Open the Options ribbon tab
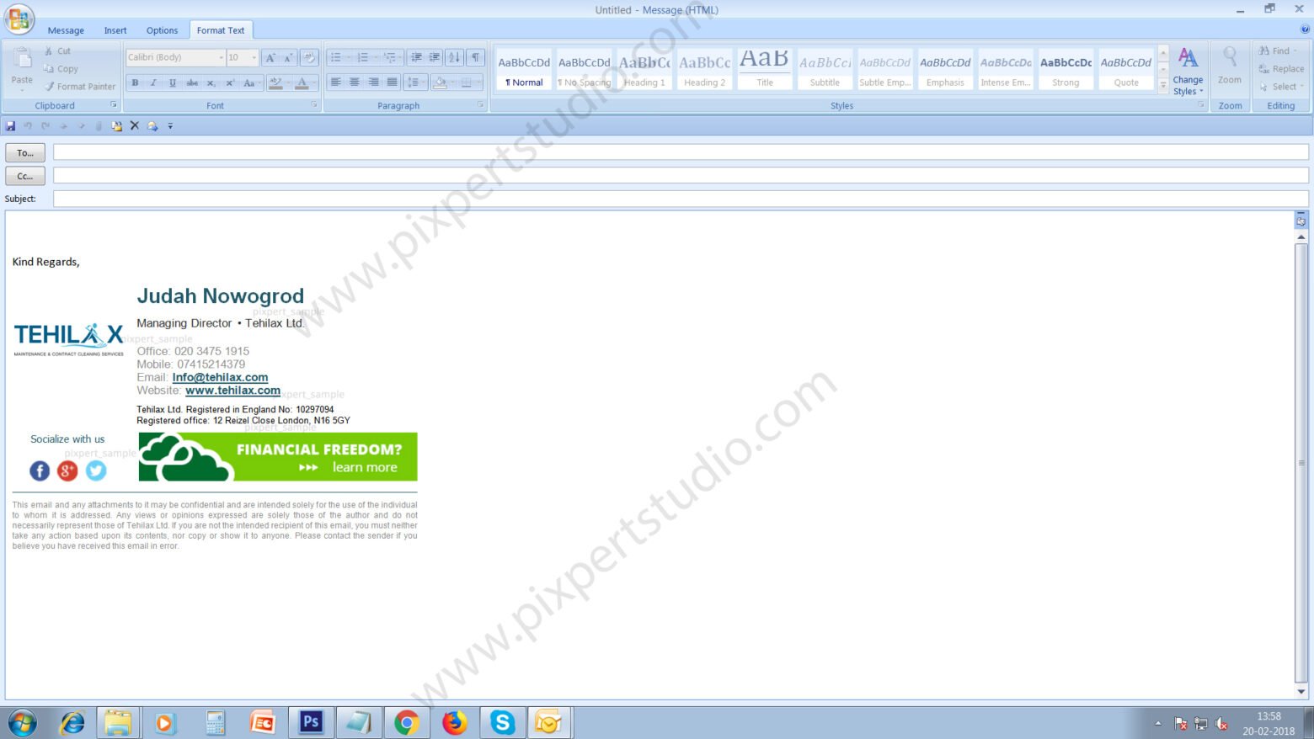Viewport: 1314px width, 739px height. [162, 30]
